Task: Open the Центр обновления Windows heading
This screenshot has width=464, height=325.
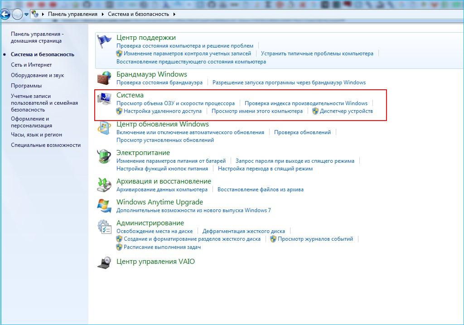Action: point(163,124)
